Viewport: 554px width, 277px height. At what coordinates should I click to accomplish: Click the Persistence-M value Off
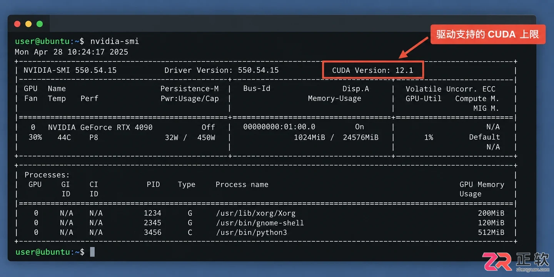tap(209, 127)
